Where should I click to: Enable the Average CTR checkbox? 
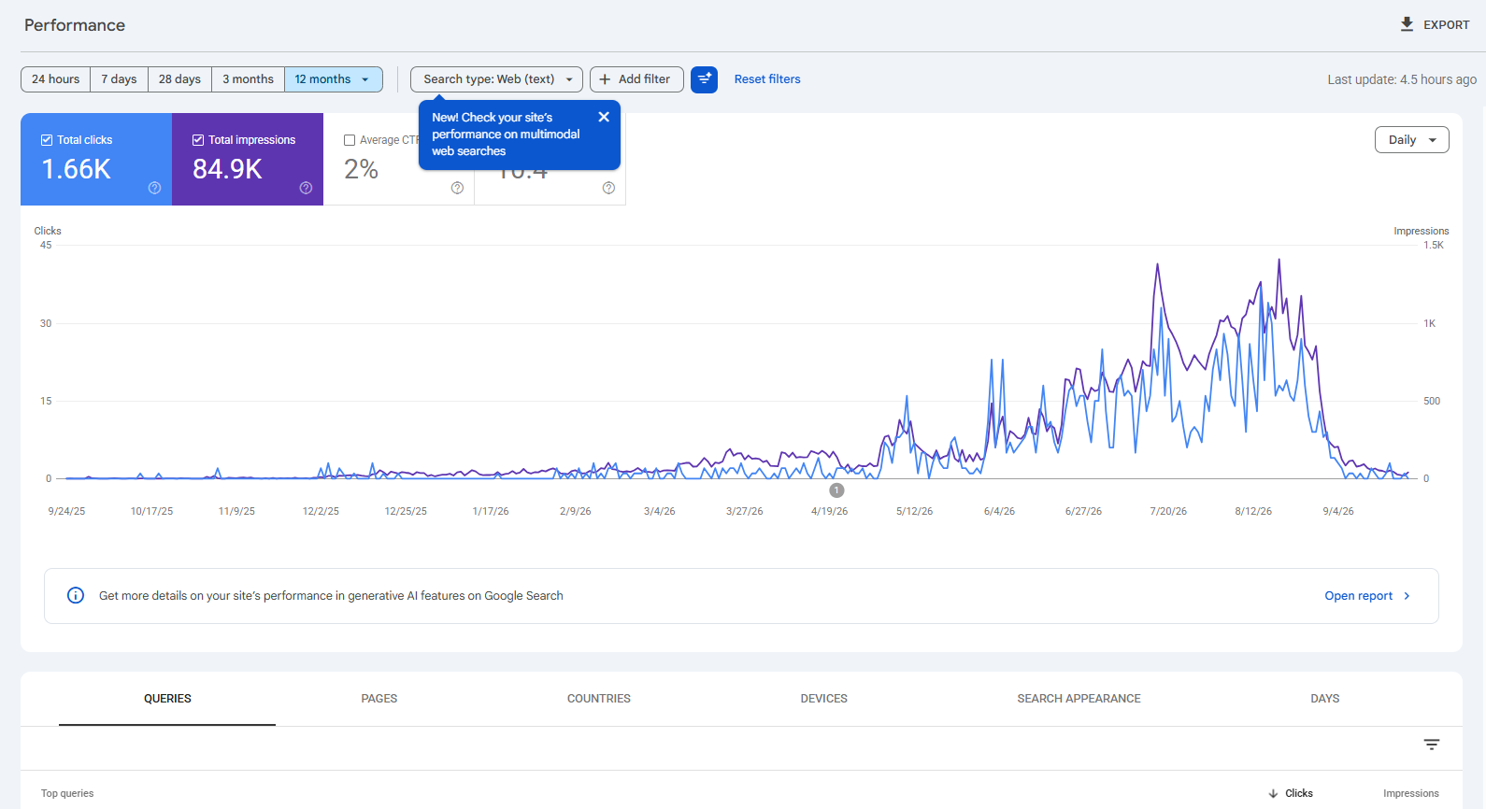click(350, 140)
